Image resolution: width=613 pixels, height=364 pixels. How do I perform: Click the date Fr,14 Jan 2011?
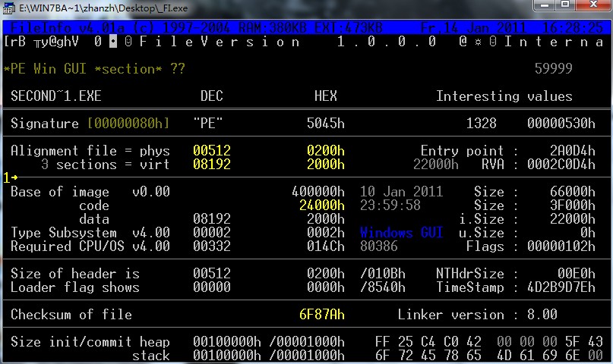(x=473, y=28)
